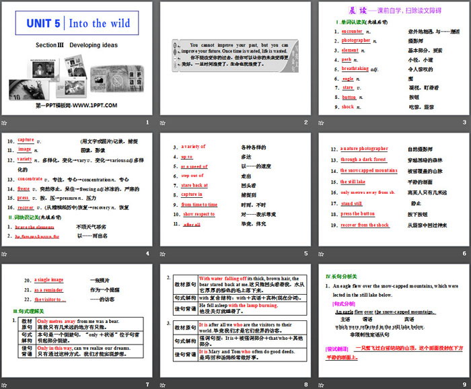Click the animation star icon under slide 3

[x=322, y=122]
